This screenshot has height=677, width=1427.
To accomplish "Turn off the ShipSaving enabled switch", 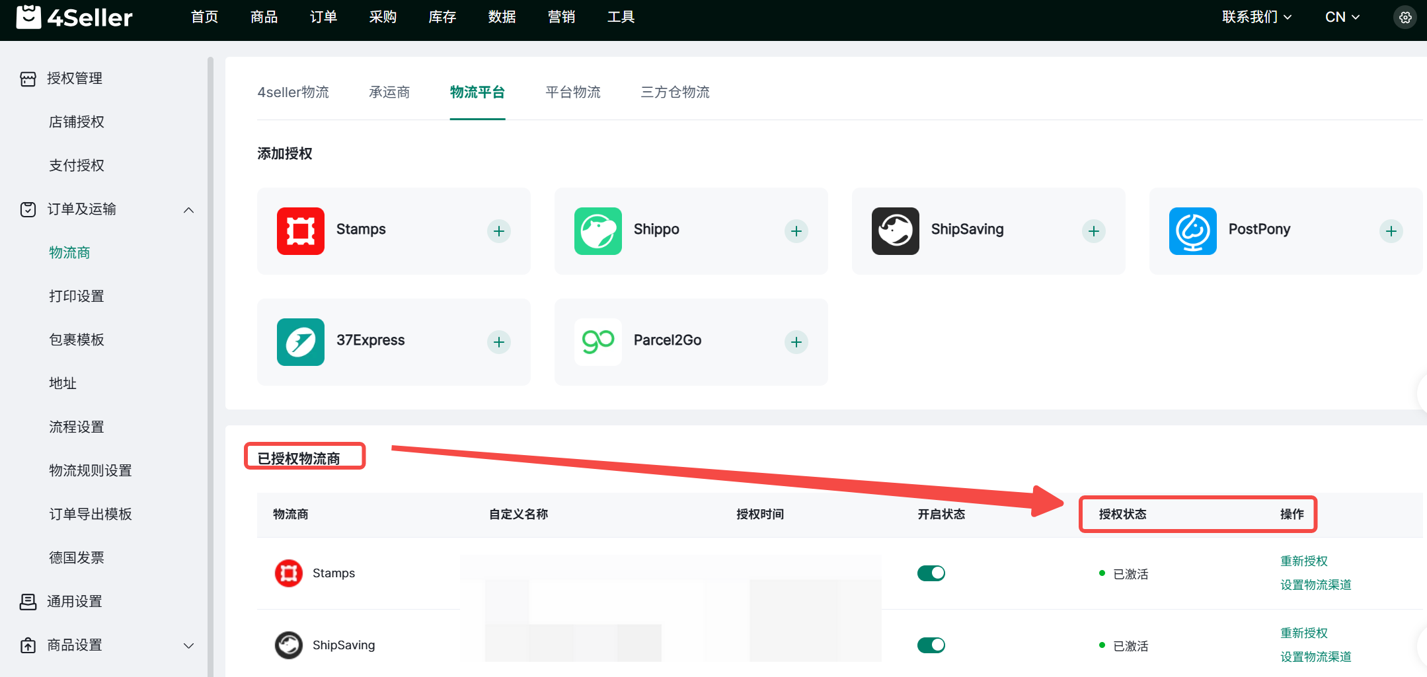I will point(931,645).
